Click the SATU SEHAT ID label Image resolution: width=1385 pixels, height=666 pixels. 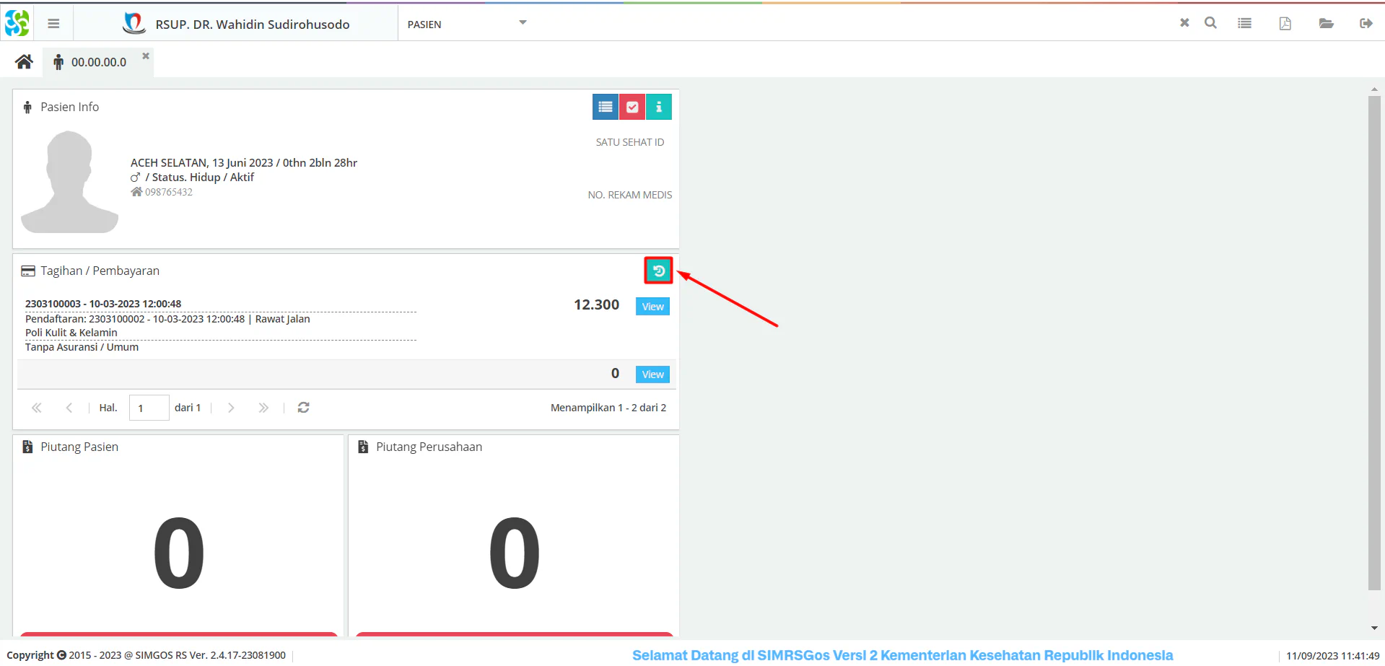coord(630,142)
